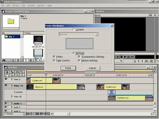Viewport: 159px width, 119px height.
Task: Hide Video 2 track with eye icon
Action: coord(6,79)
